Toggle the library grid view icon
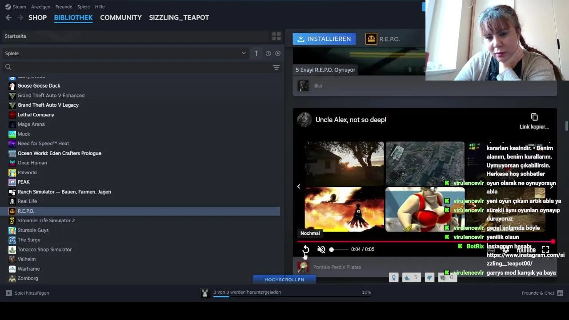Viewport: 569px width, 320px height. click(x=276, y=36)
